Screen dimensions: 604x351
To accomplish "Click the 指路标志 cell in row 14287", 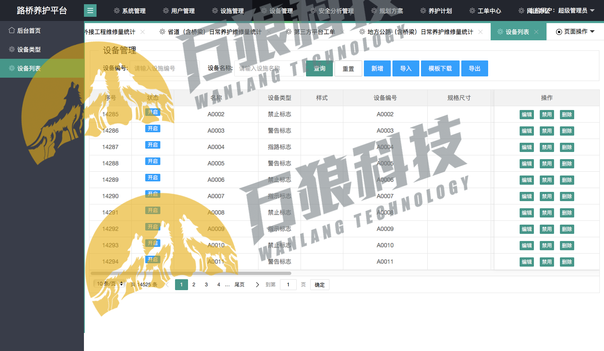I will (x=280, y=147).
